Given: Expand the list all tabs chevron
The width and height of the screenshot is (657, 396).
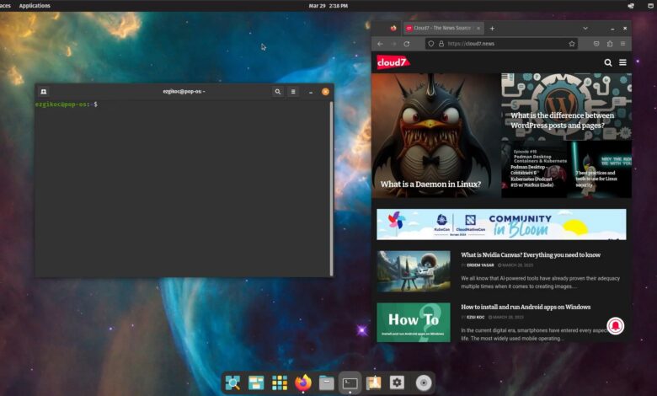Looking at the screenshot, I should (585, 28).
